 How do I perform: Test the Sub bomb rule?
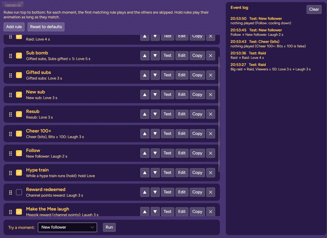click(x=167, y=56)
